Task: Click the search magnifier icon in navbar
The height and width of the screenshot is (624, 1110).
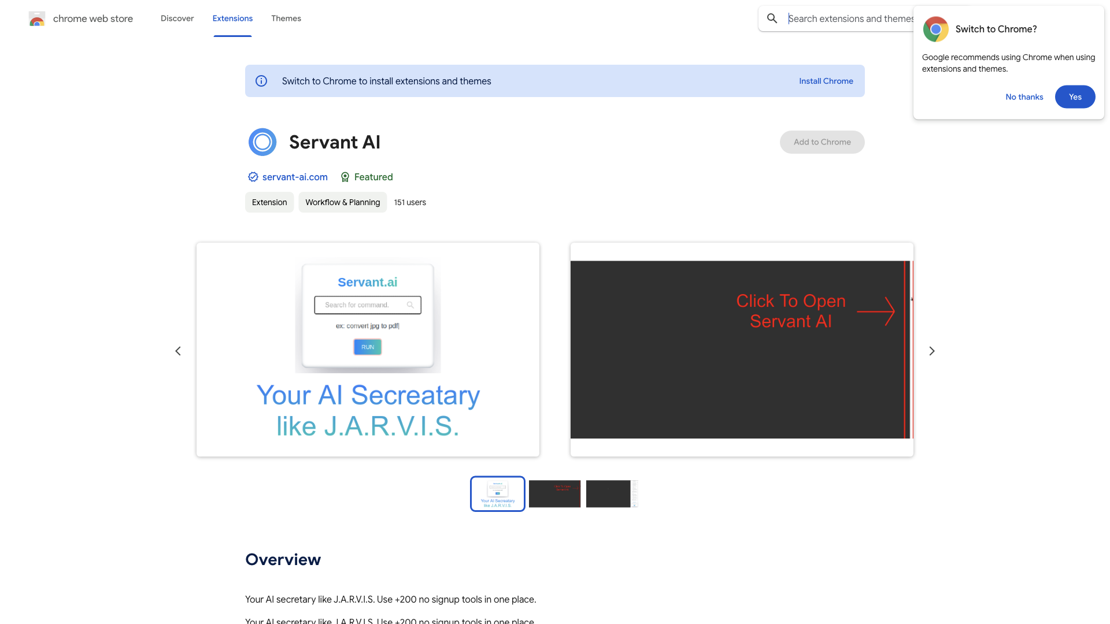Action: coord(772,18)
